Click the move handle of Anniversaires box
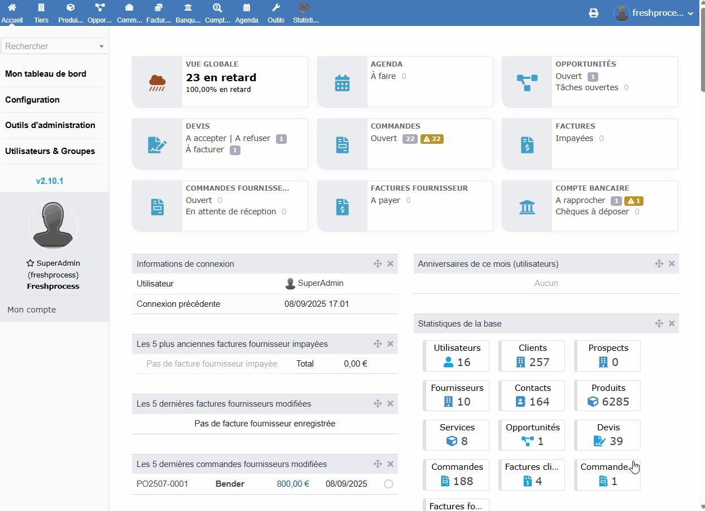705x511 pixels. [659, 263]
